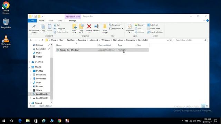The width and height of the screenshot is (221, 124).
Task: Click Start Menu in address path
Action: tap(118, 40)
